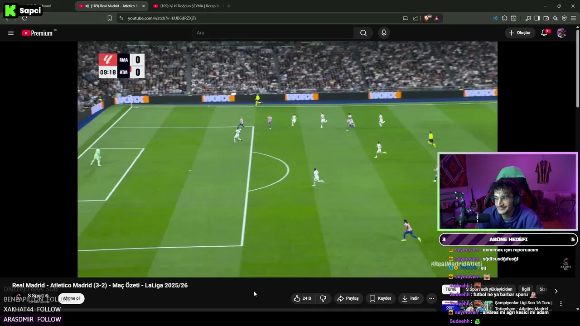This screenshot has width=580, height=326.
Task: Save video with Kaydet button
Action: 380,298
